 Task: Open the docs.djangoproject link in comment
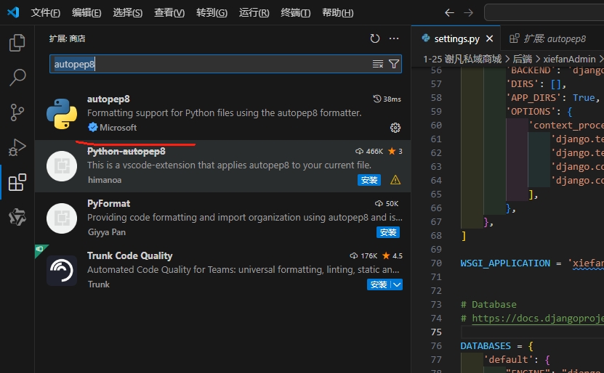538,319
